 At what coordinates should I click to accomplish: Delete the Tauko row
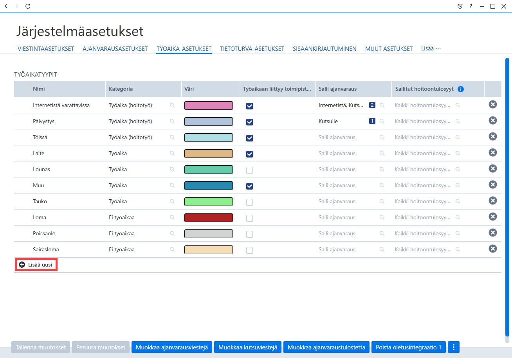493,200
